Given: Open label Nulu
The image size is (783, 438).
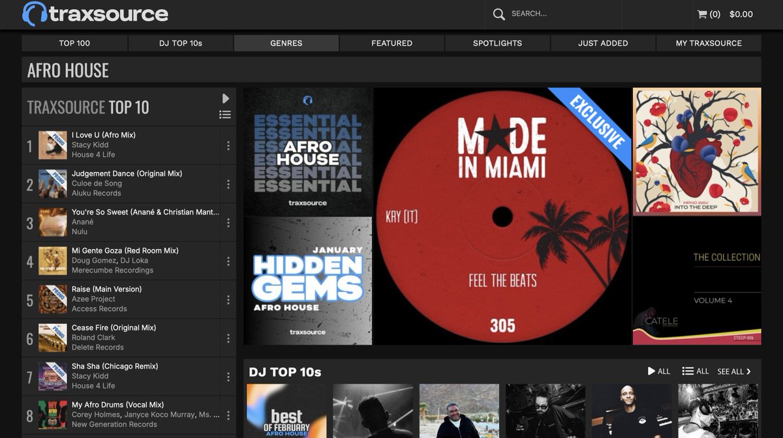Looking at the screenshot, I should (x=80, y=231).
